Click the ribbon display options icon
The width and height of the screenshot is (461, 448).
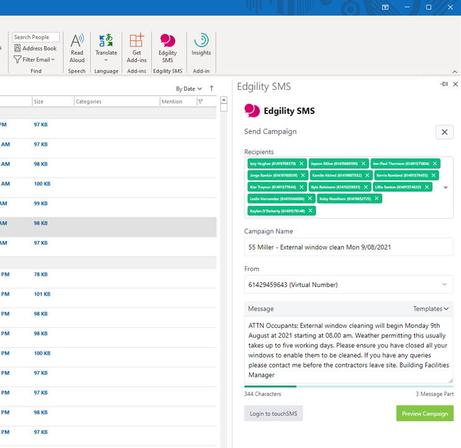[x=385, y=7]
